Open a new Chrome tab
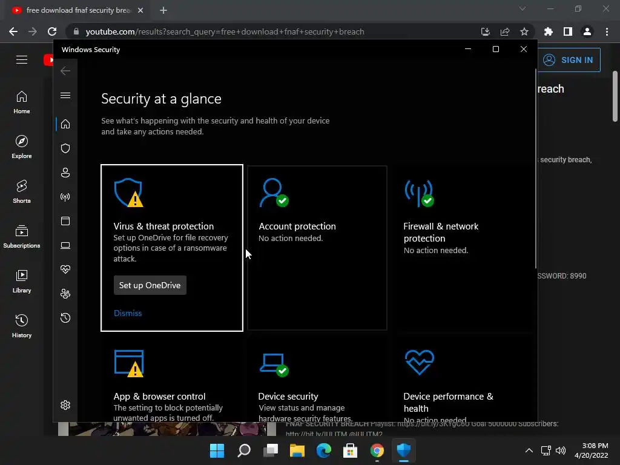This screenshot has width=620, height=465. point(163,10)
